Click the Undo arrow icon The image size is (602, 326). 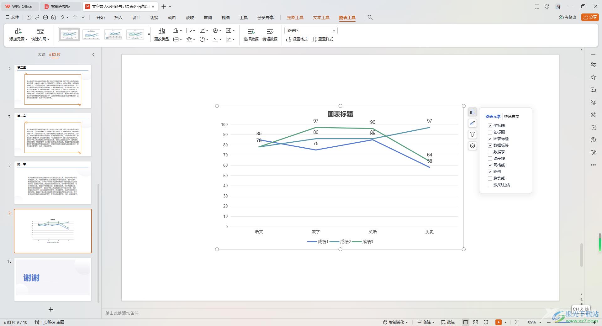click(x=62, y=17)
